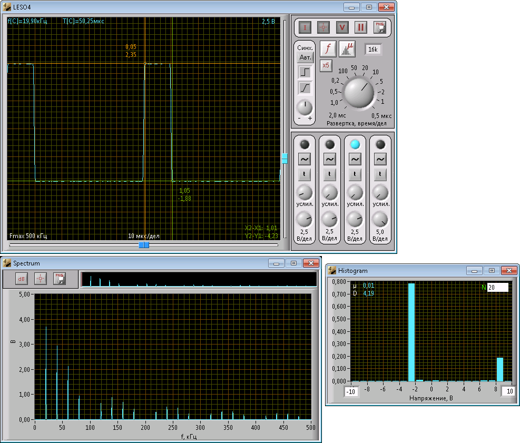Toggle AC coupling '~' on first channel

[305, 159]
